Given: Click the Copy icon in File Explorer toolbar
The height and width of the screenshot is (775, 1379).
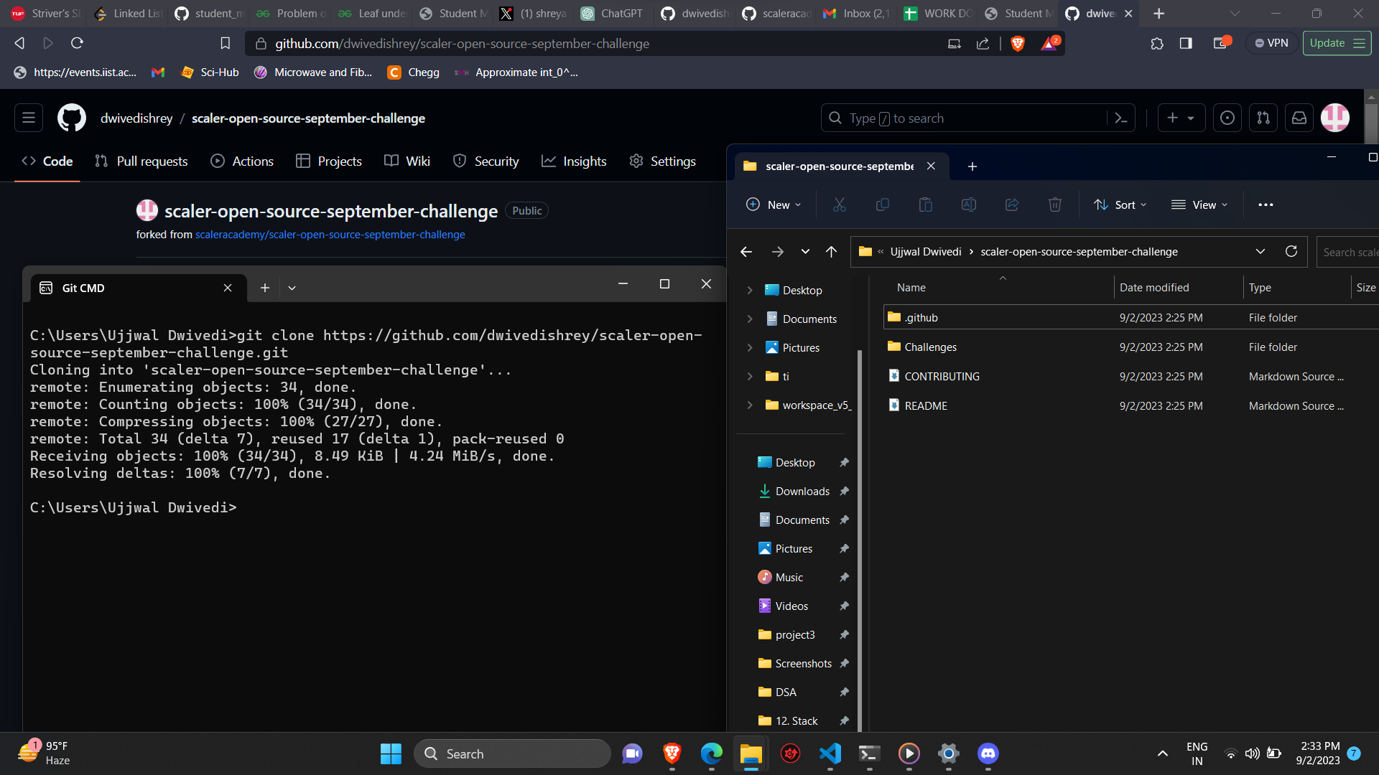Looking at the screenshot, I should click(883, 205).
